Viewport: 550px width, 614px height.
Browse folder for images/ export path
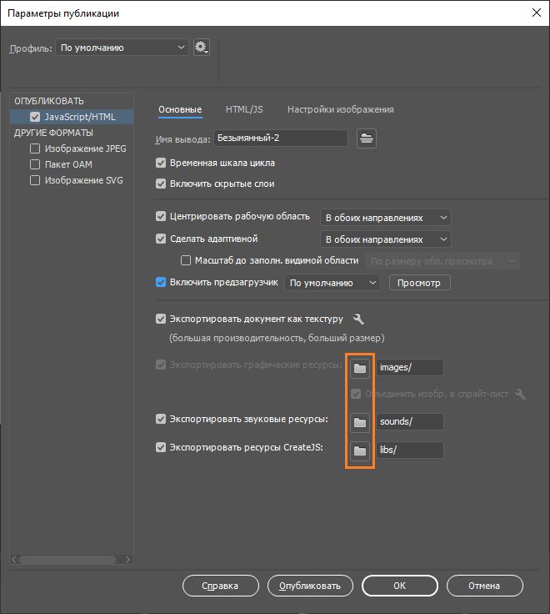pyautogui.click(x=360, y=368)
